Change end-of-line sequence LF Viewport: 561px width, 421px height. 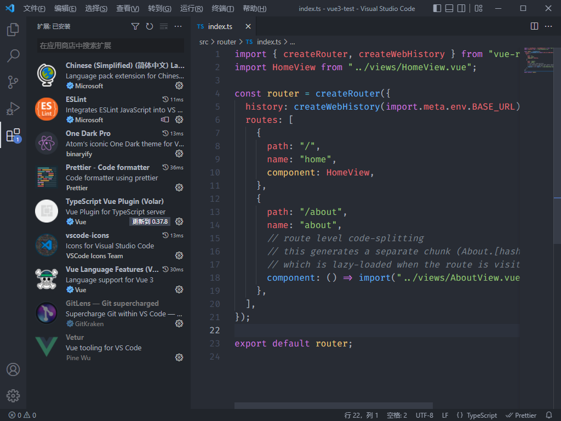(445, 416)
